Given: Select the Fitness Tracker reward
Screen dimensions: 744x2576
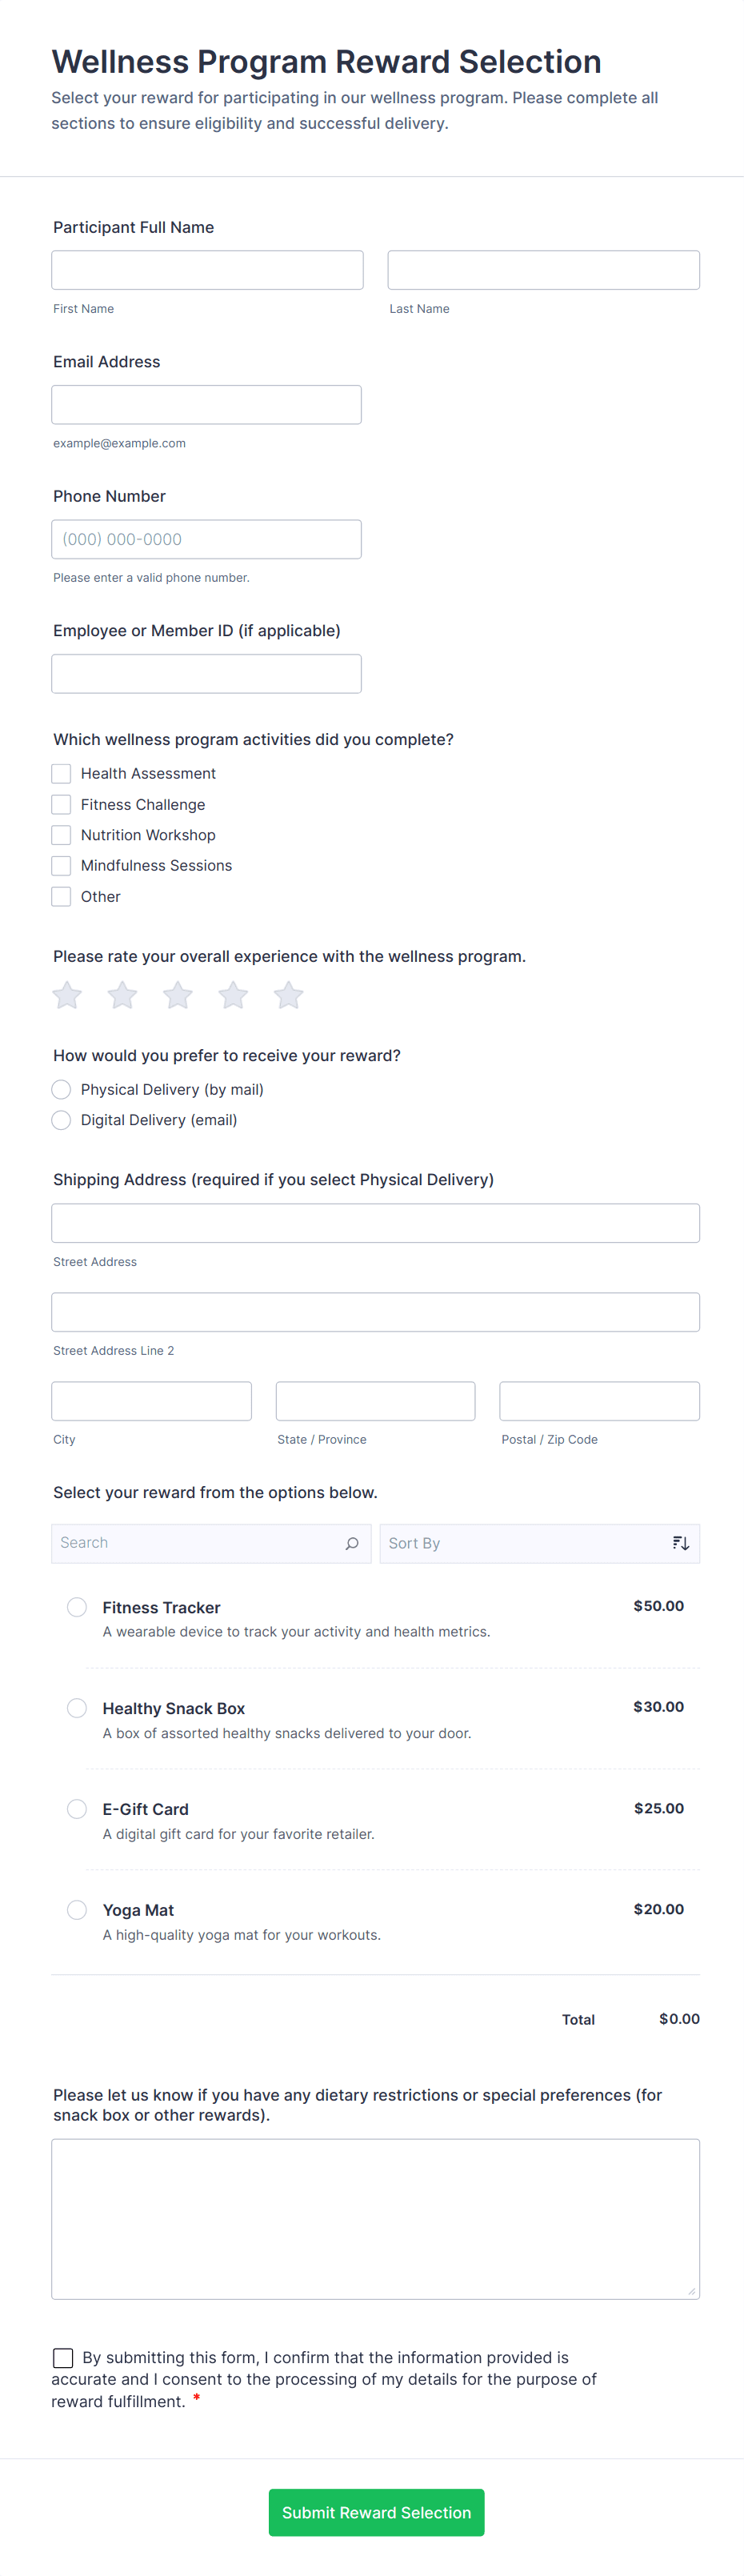Looking at the screenshot, I should tap(77, 1607).
